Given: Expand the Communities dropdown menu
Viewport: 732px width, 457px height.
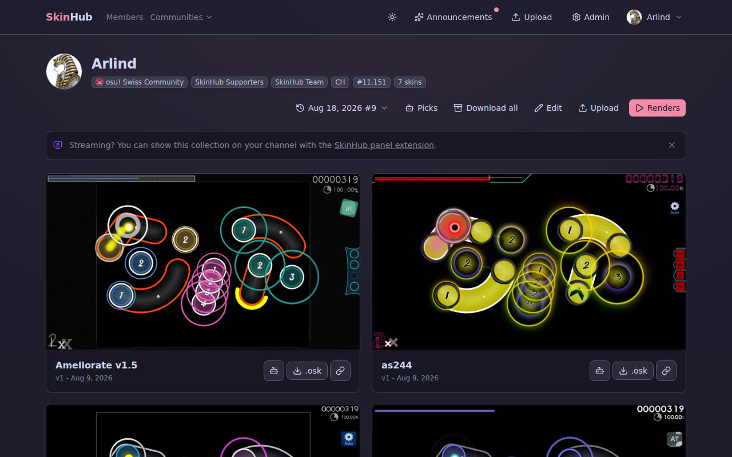Looking at the screenshot, I should click(x=181, y=17).
